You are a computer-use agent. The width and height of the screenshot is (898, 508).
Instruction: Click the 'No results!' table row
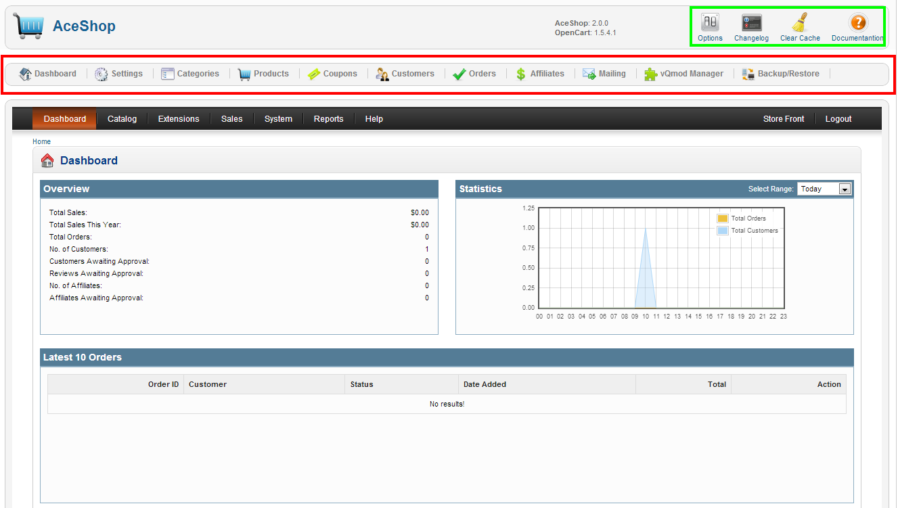point(447,405)
